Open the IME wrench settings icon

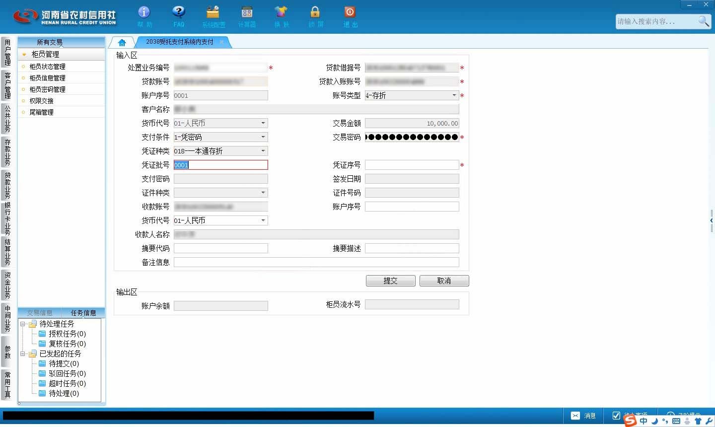[x=708, y=421]
